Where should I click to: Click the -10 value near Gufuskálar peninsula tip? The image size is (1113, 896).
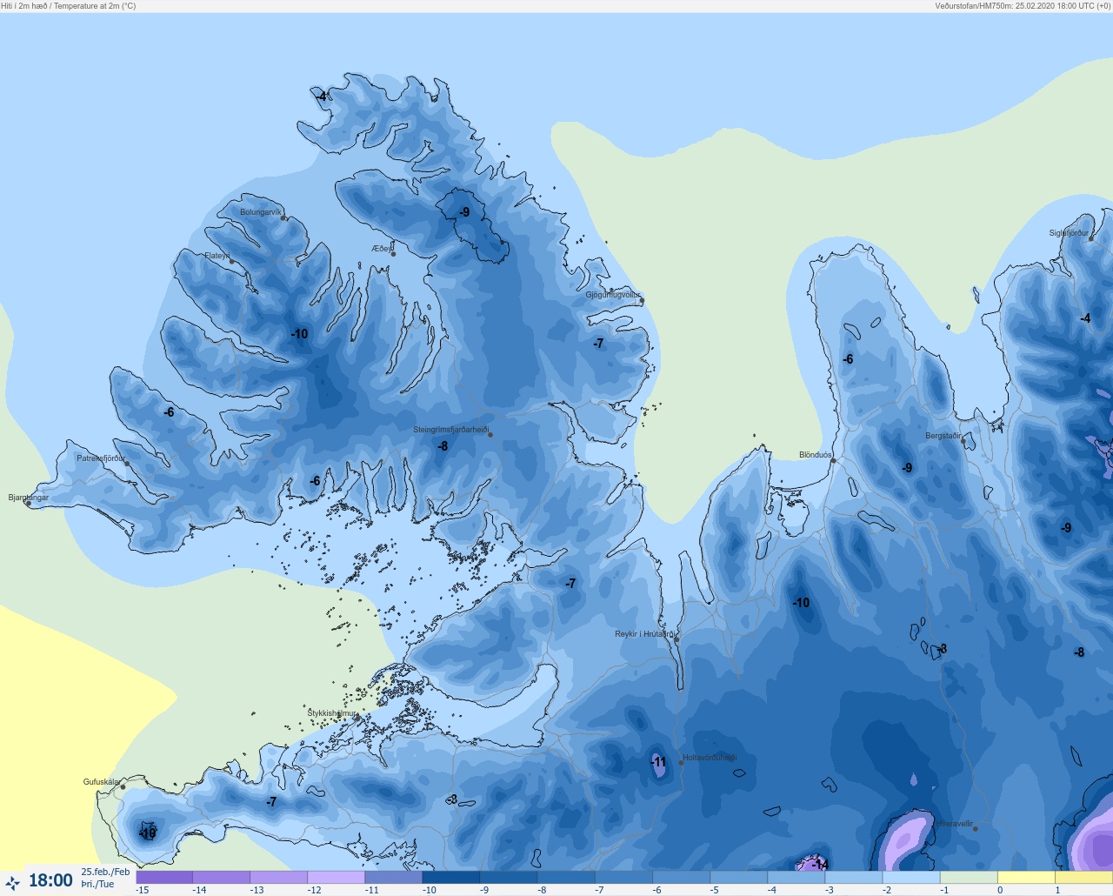pyautogui.click(x=147, y=833)
